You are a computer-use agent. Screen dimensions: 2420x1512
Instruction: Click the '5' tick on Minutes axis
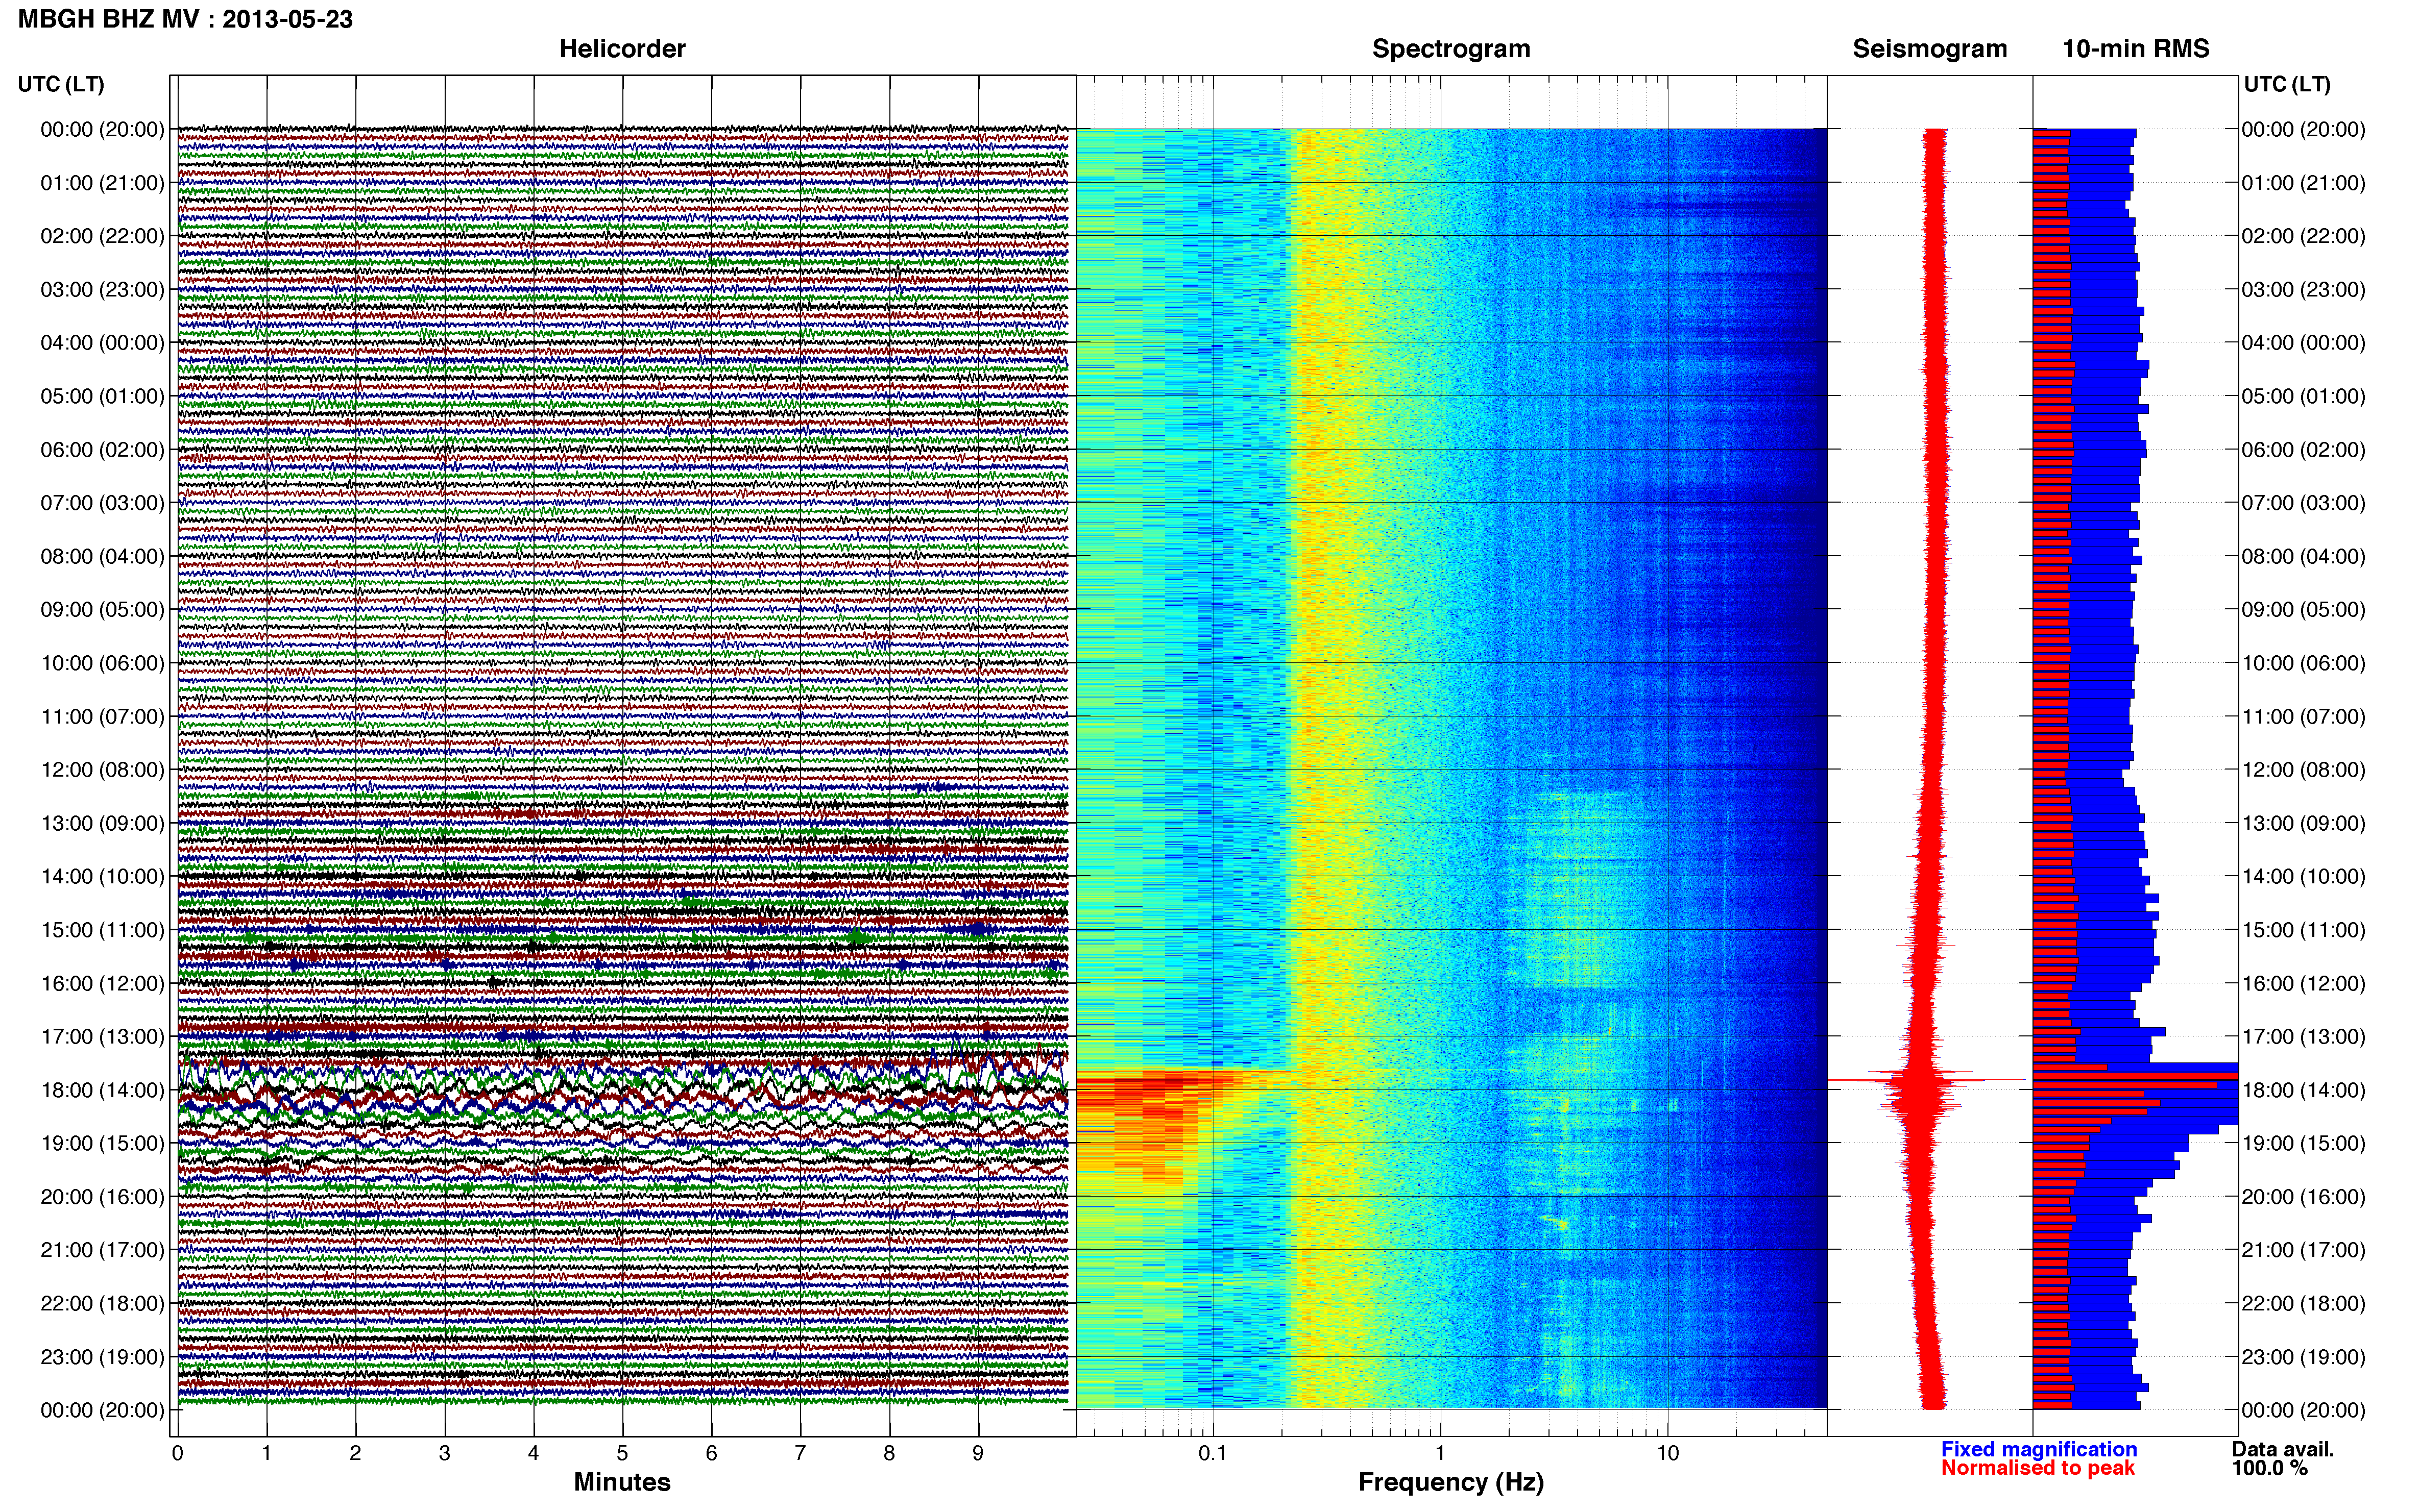622,1453
